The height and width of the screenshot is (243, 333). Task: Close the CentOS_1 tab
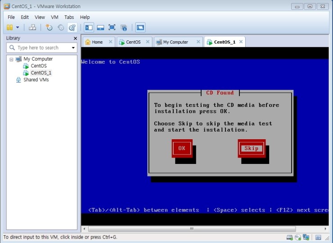coord(241,42)
